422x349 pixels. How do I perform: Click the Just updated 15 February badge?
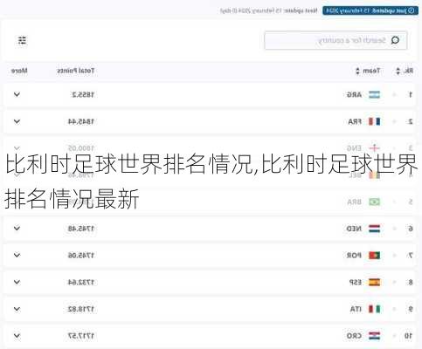(x=370, y=10)
